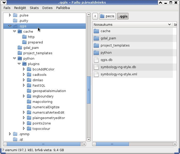The height and width of the screenshot is (154, 180).
Task: Open the Doties menu
Action: [48, 8]
